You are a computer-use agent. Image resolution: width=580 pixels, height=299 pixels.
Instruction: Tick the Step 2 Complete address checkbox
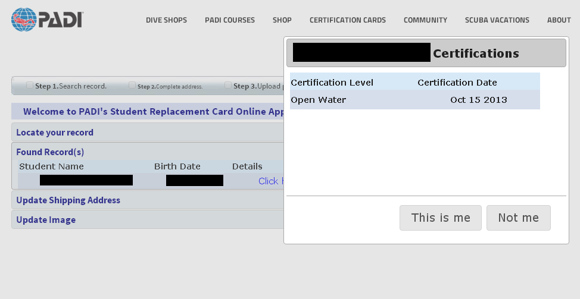132,85
